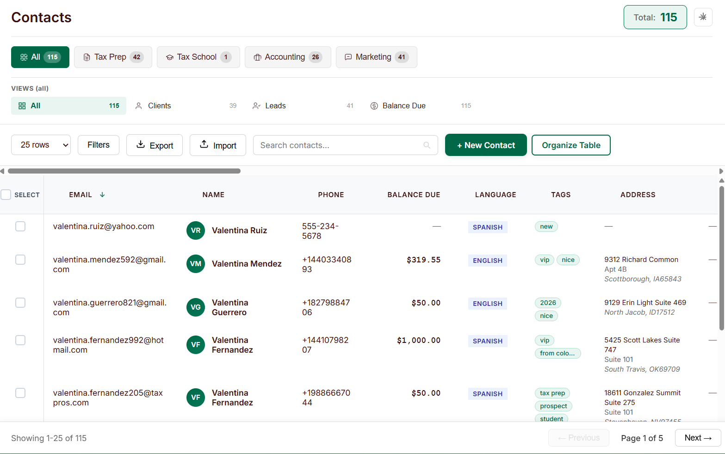Screen dimensions: 725x454
Task: Expand the truncated 'from colo...' tag
Action: (558, 353)
